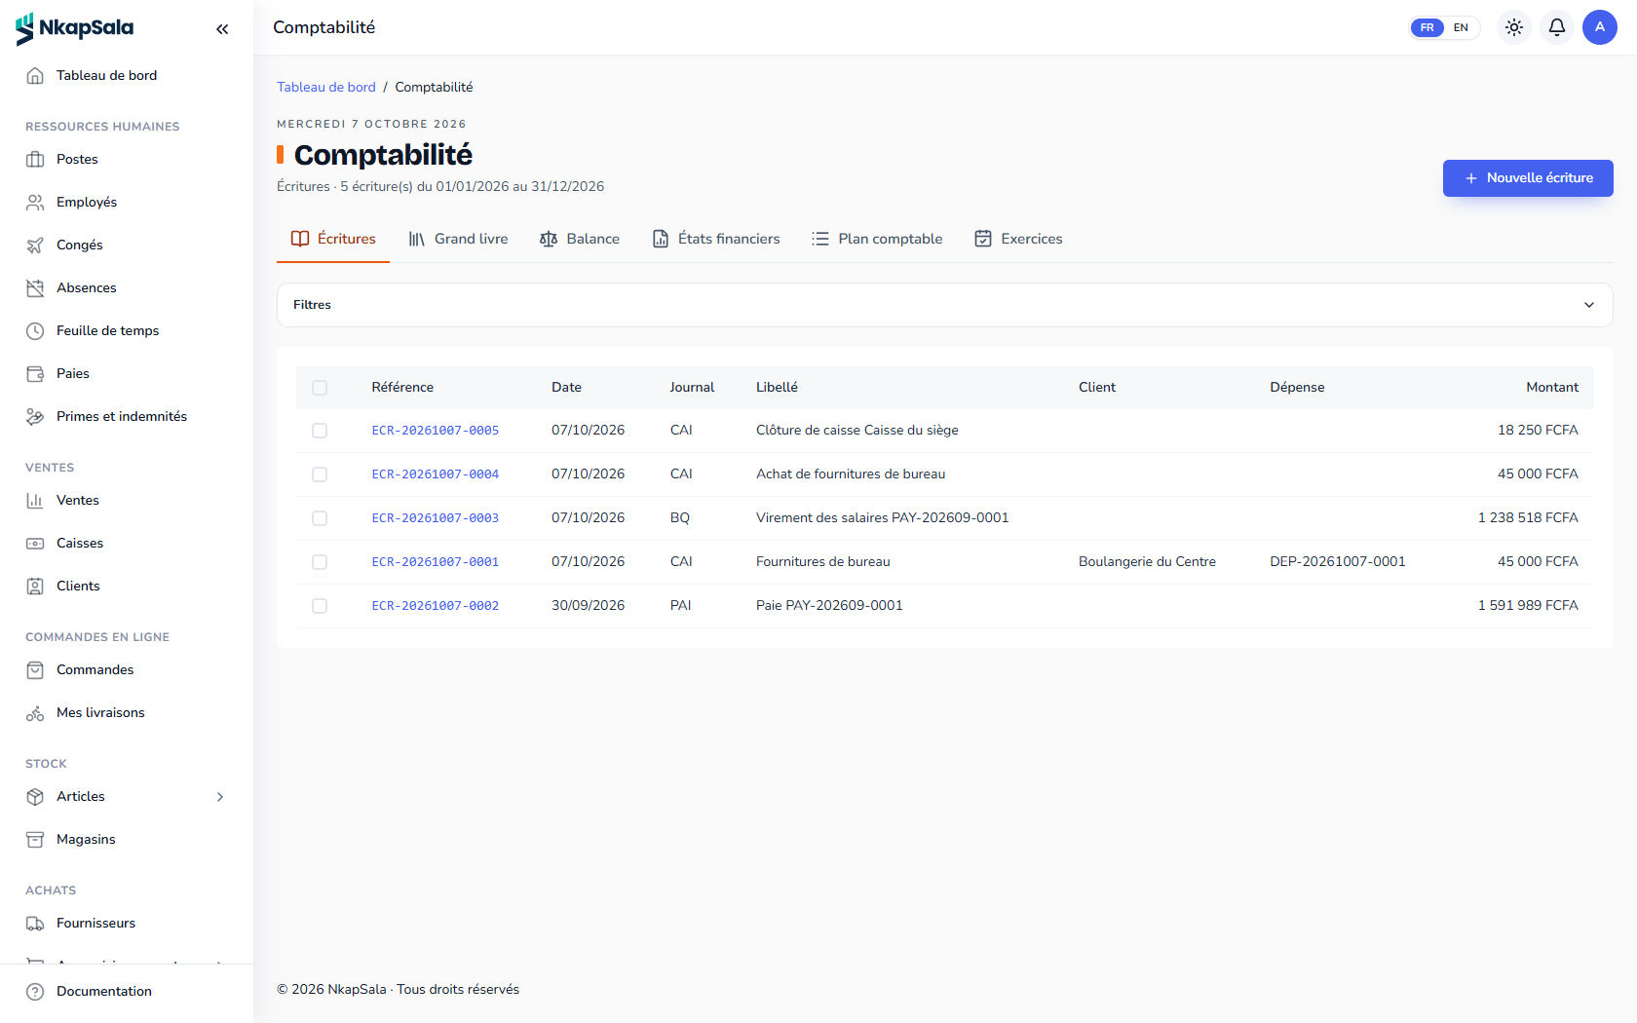Open entry ECR-20261007-0003 link
This screenshot has height=1023, width=1637.
tap(436, 518)
